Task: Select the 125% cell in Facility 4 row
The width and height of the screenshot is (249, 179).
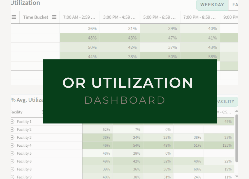Action: tap(227, 145)
